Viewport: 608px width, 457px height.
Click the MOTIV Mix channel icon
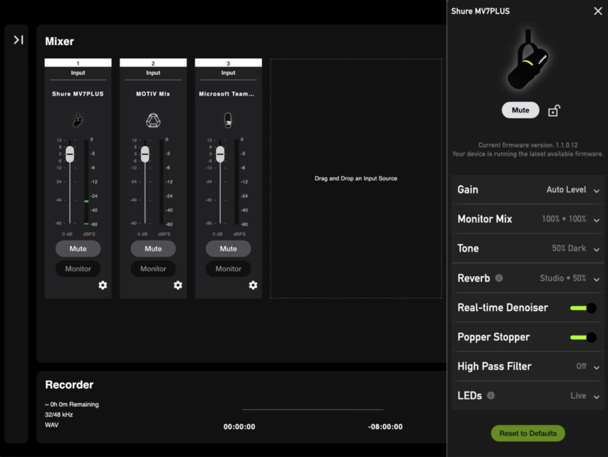click(x=153, y=120)
